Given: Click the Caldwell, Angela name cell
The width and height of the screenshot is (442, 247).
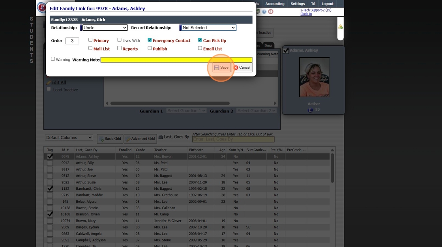Looking at the screenshot, I should pyautogui.click(x=88, y=234).
